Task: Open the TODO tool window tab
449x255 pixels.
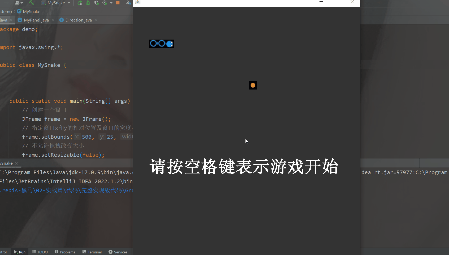Action: pos(40,252)
